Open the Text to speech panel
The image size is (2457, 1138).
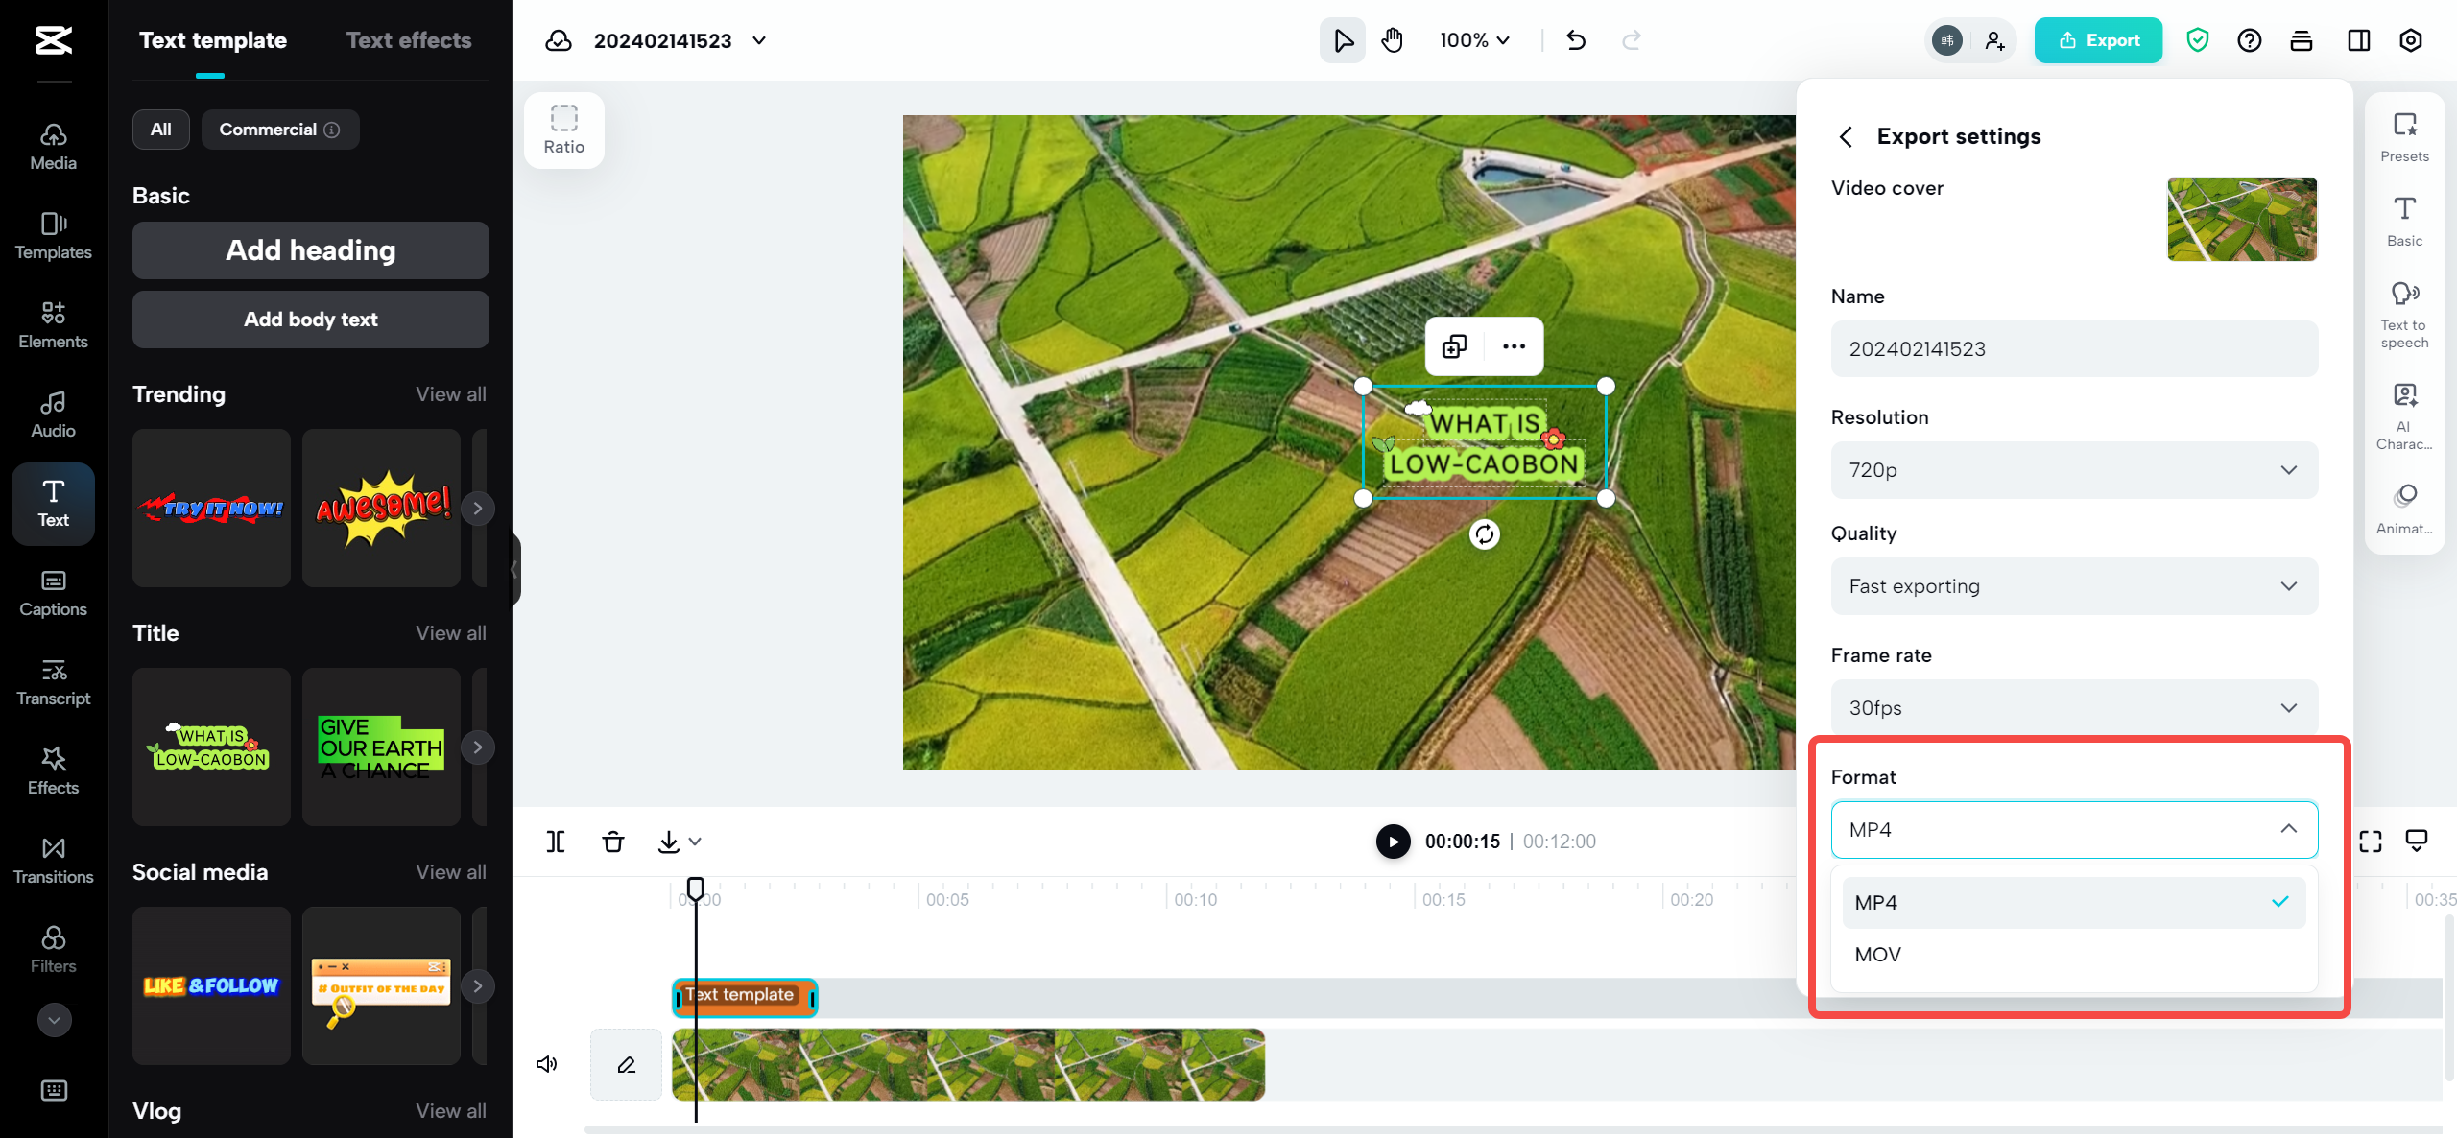coord(2403,312)
